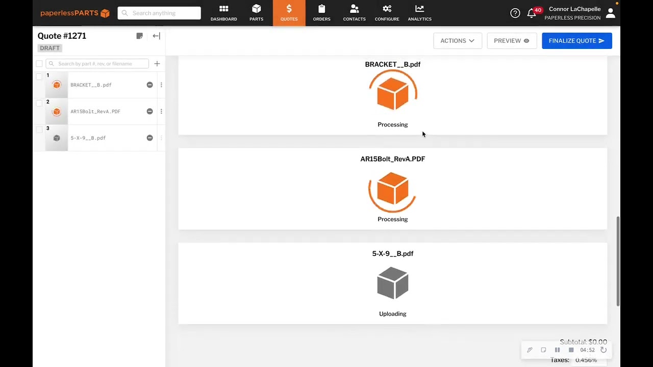Add a new part with plus icon

point(157,64)
